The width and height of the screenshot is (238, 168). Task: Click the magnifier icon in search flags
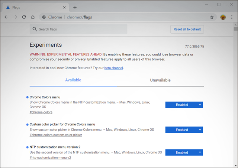pos(35,29)
